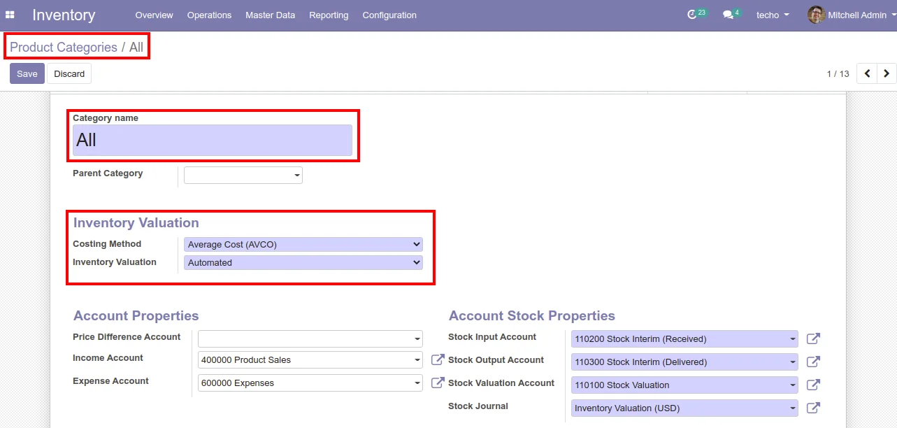The width and height of the screenshot is (897, 428).
Task: Discard changes to the category
Action: tap(69, 73)
